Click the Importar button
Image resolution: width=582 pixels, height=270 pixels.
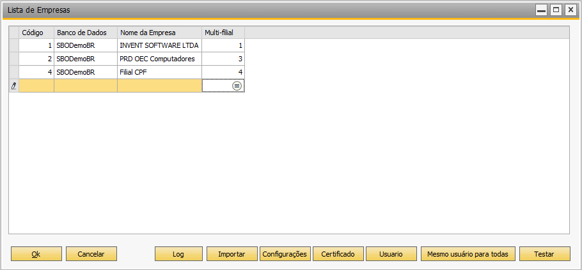232,254
